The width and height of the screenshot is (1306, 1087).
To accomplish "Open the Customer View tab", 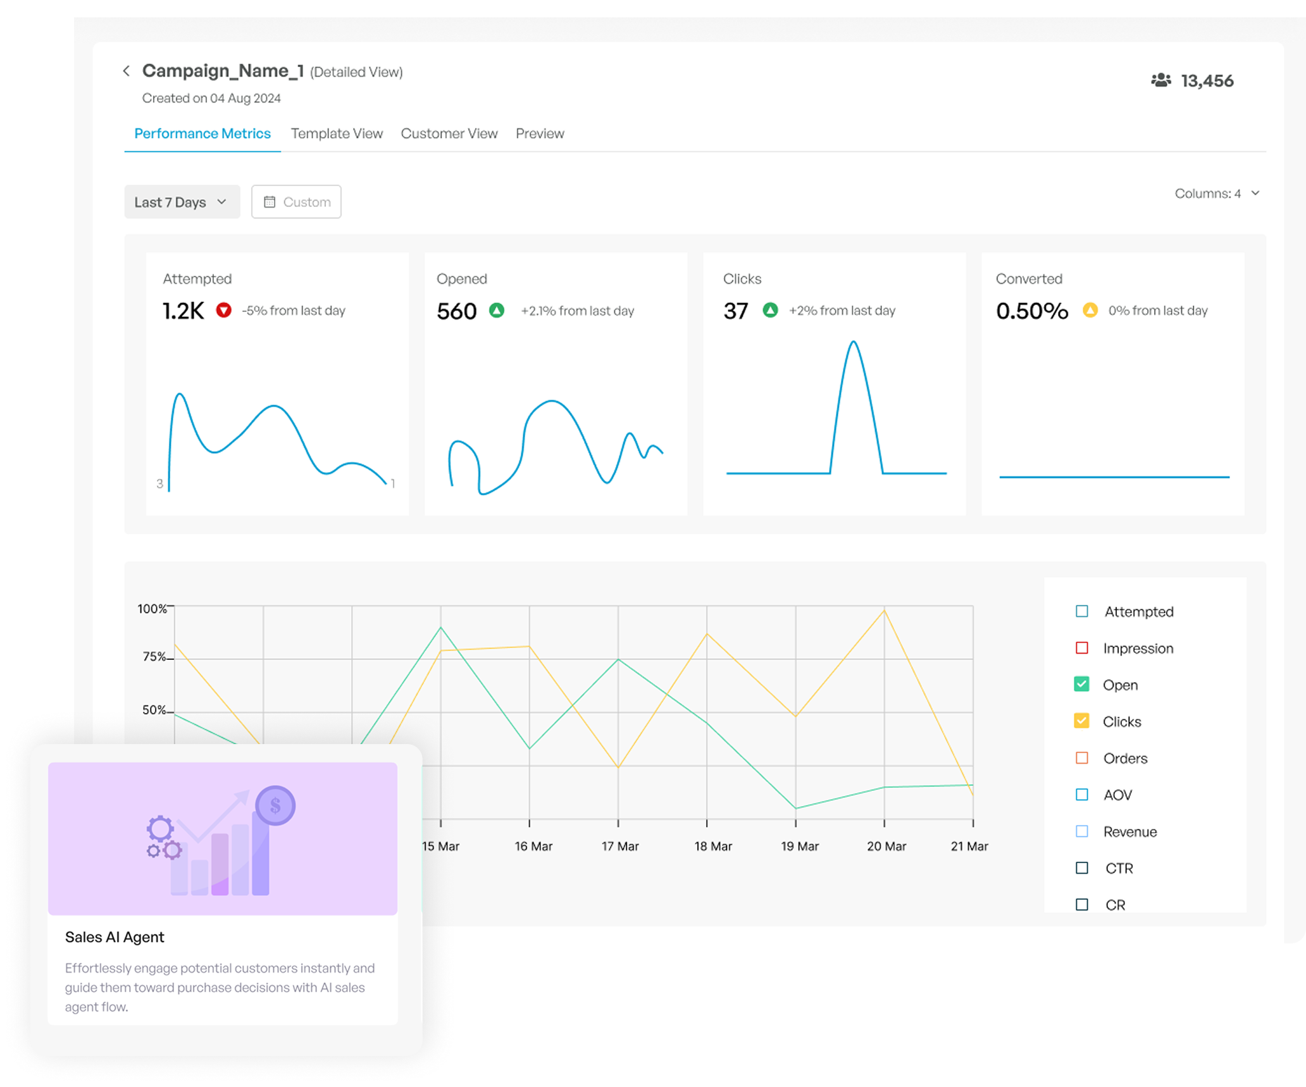I will [449, 134].
